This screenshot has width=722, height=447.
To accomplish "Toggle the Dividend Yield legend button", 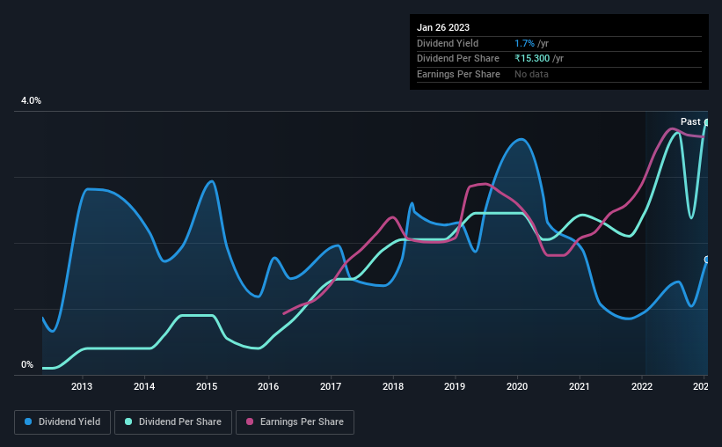I will tap(62, 422).
